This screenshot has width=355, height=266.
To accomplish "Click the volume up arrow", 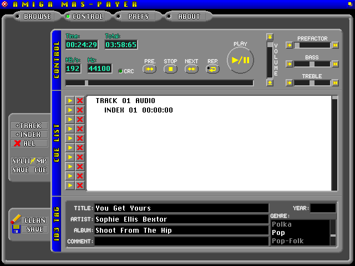I will tap(270, 37).
